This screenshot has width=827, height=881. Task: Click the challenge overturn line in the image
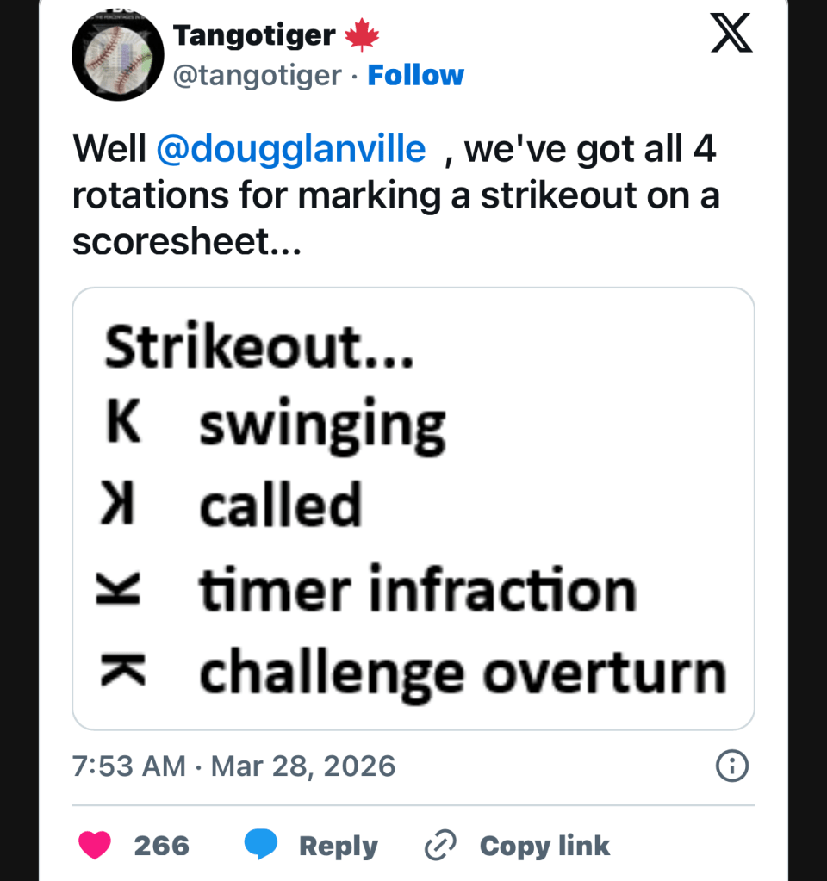[x=463, y=673]
